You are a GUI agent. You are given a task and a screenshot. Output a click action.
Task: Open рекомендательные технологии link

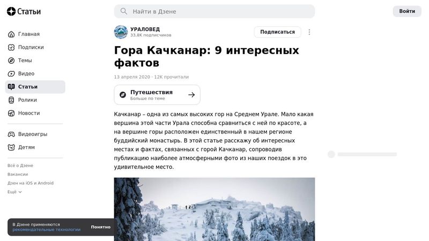tap(47, 230)
